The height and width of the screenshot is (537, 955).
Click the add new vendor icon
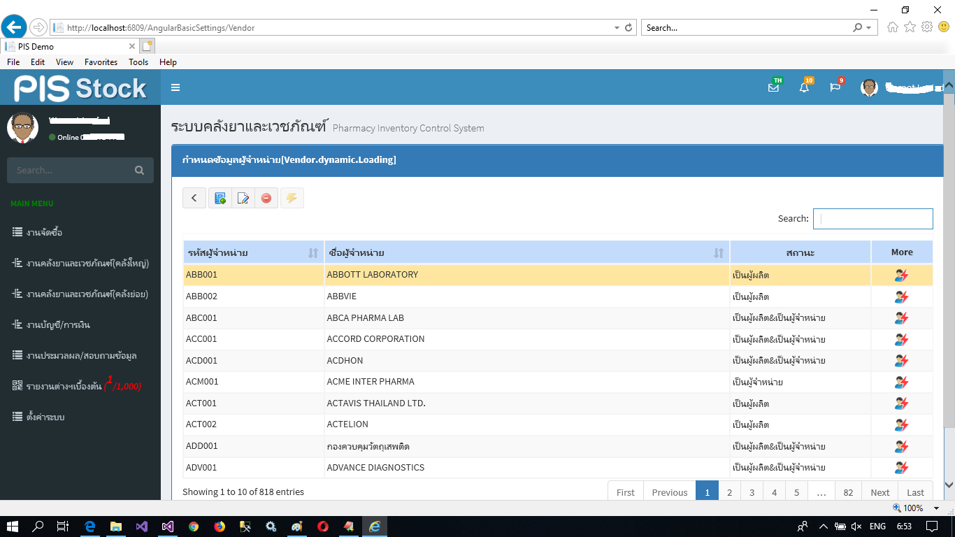click(x=220, y=198)
